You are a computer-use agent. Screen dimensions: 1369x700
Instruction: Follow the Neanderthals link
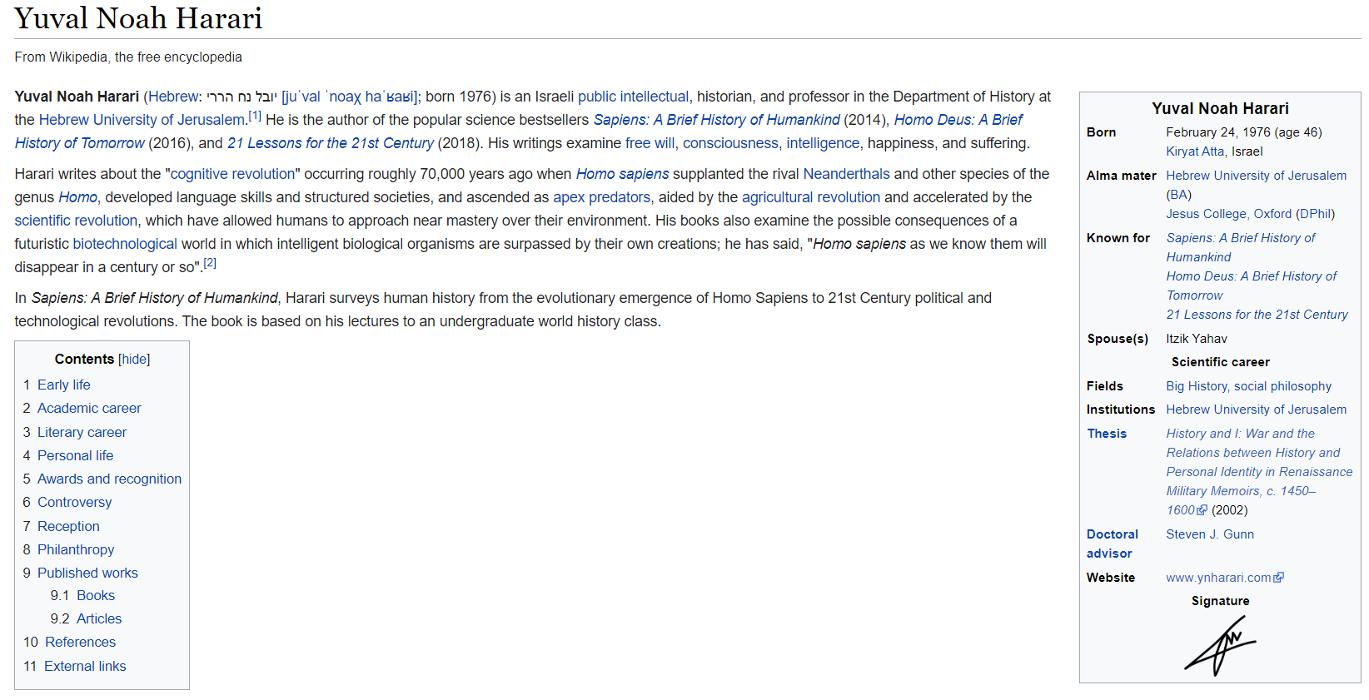[846, 174]
